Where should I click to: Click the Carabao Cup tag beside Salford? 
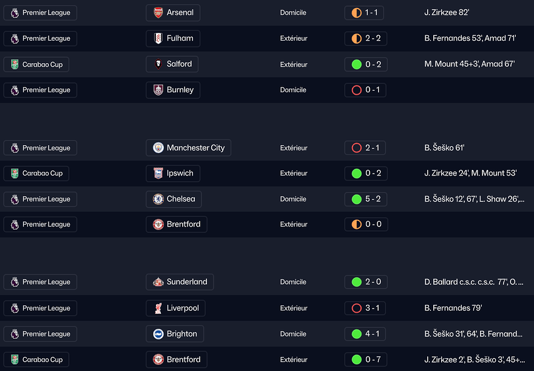coord(36,64)
